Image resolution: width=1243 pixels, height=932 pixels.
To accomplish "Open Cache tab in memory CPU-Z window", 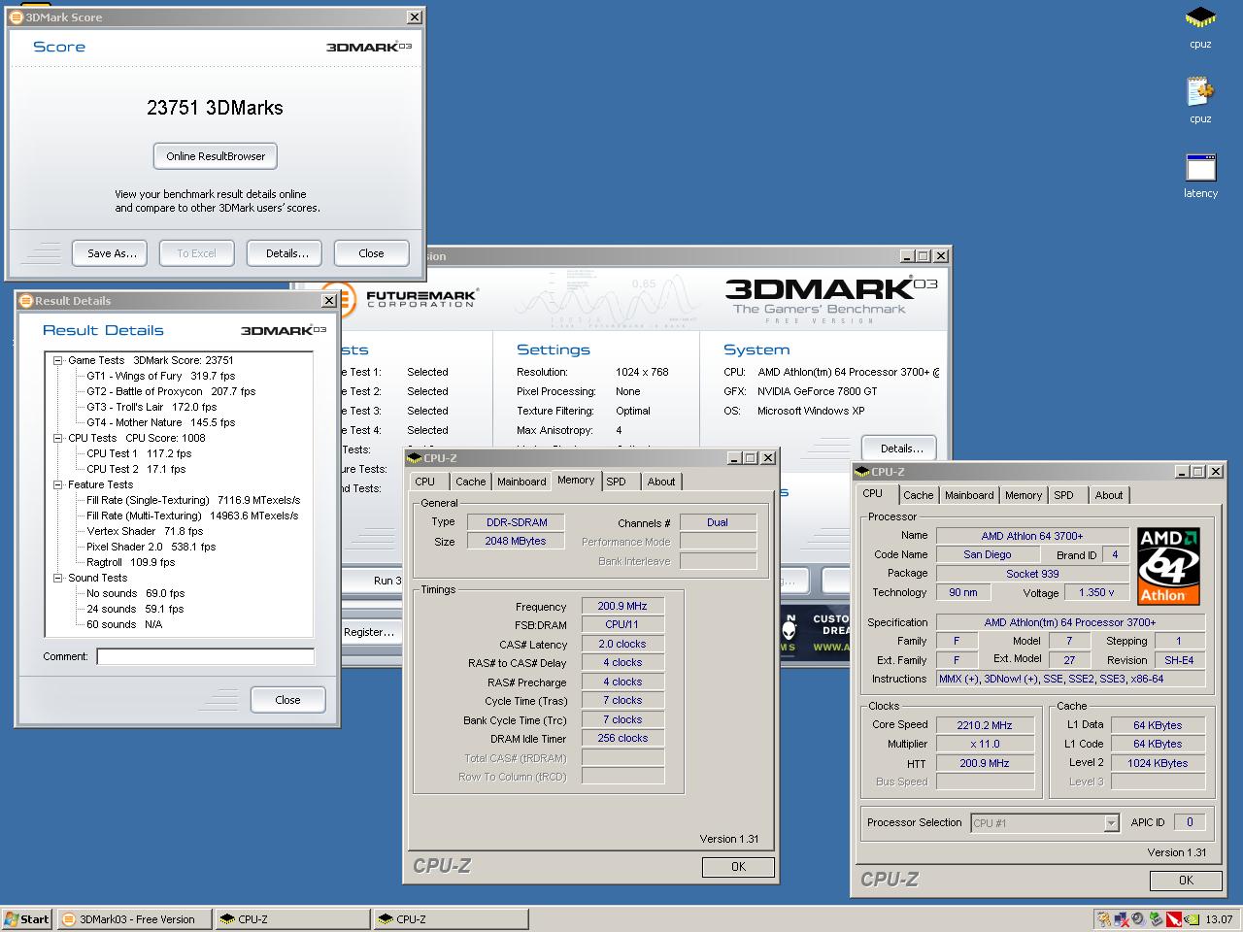I will pos(470,482).
